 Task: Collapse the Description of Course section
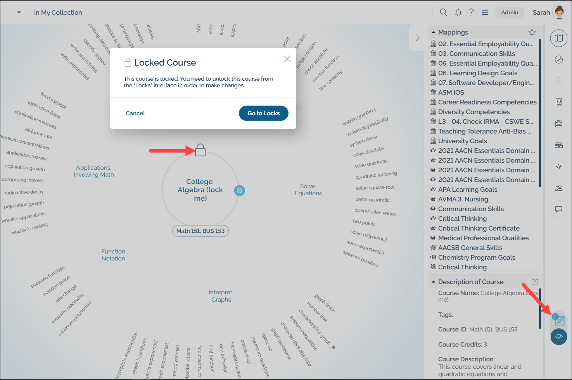(434, 282)
